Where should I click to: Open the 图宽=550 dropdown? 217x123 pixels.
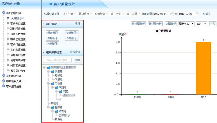tap(186, 24)
